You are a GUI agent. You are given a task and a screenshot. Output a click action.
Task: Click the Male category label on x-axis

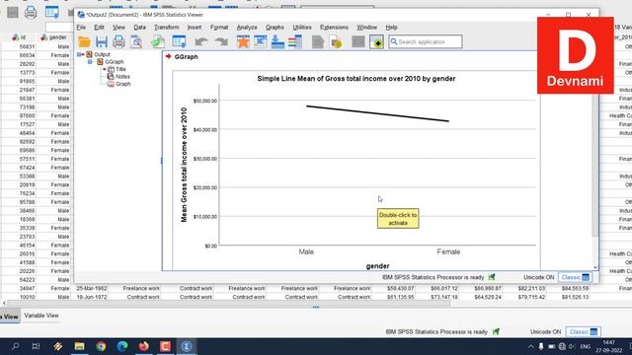pyautogui.click(x=306, y=252)
